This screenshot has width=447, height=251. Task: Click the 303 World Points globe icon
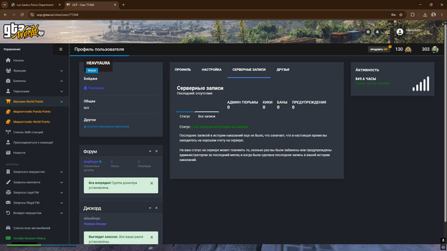[x=435, y=50]
